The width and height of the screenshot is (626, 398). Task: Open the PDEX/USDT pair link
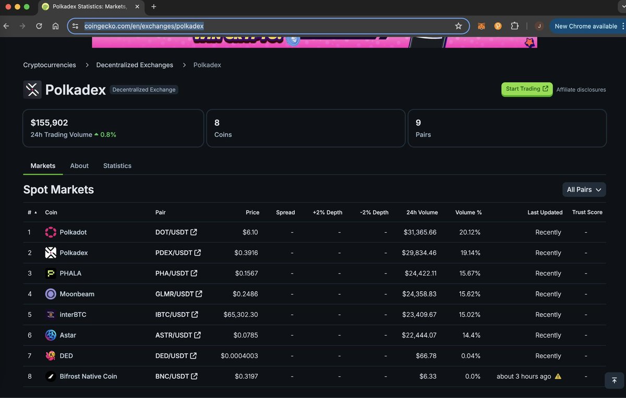click(x=178, y=253)
